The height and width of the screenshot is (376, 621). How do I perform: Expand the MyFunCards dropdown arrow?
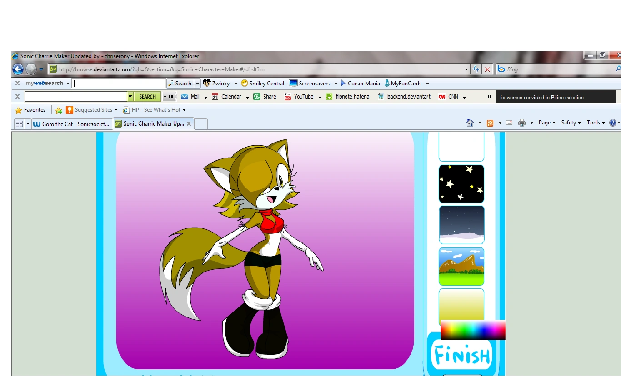tap(427, 84)
